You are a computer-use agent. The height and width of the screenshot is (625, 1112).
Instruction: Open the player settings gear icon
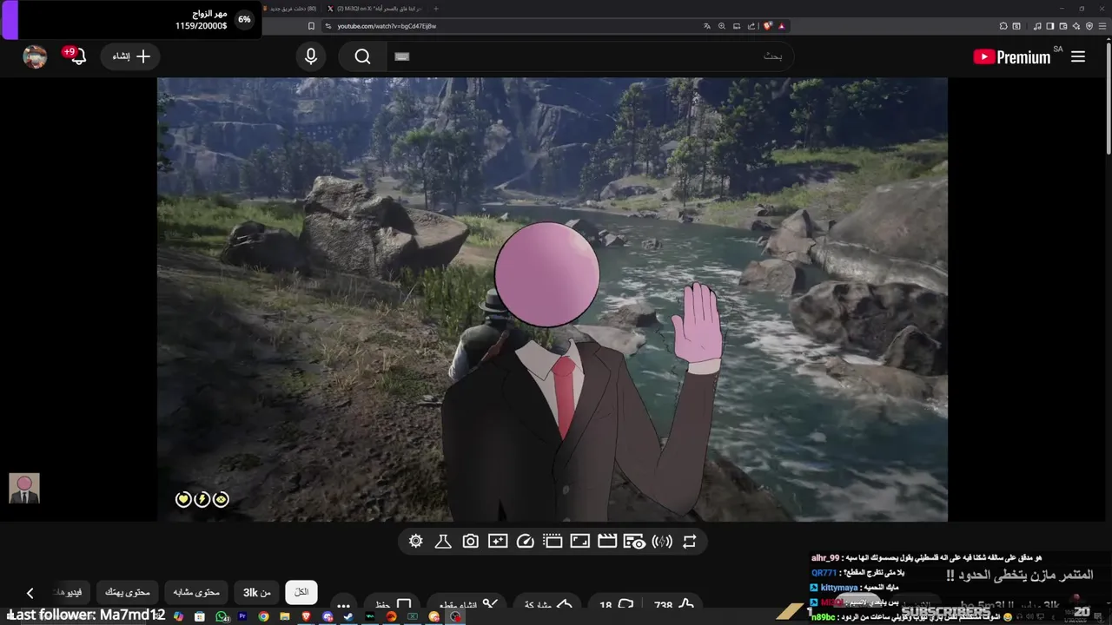(x=415, y=542)
